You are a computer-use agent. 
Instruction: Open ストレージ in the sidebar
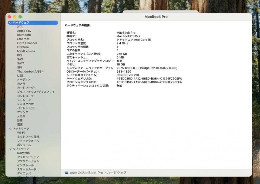(x=24, y=100)
